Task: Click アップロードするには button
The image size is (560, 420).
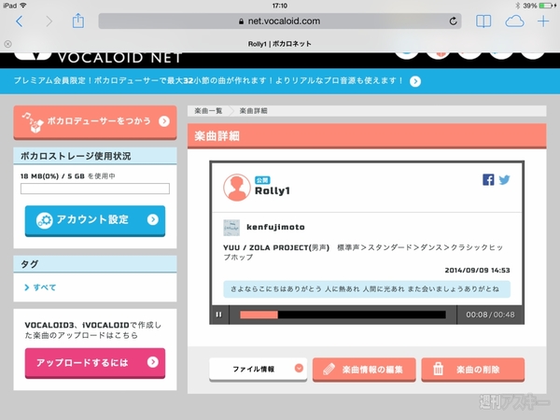Action: (95, 362)
